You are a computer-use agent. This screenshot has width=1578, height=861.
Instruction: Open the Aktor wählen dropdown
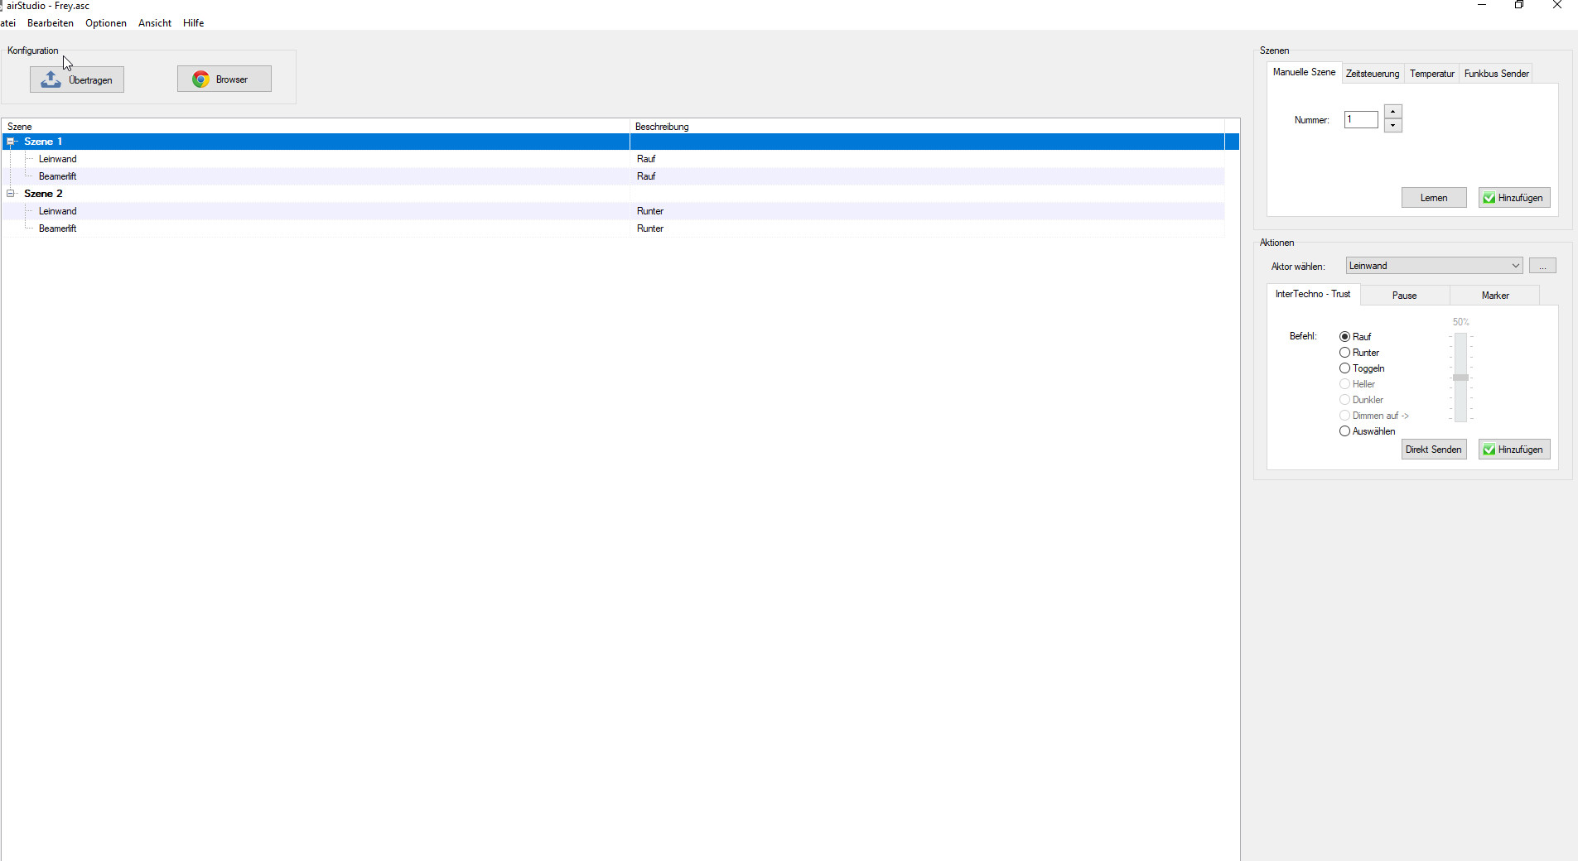click(x=1515, y=266)
